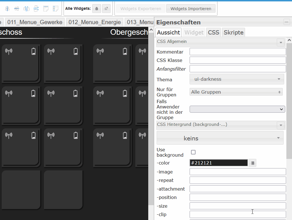This screenshot has width=292, height=220.
Task: Click the equal horizontal spacing icon
Action: tap(26, 9)
